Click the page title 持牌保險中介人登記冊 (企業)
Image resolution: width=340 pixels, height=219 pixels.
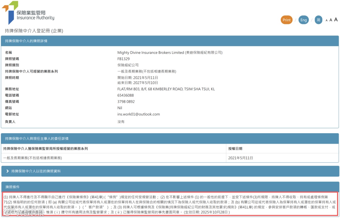(34, 31)
